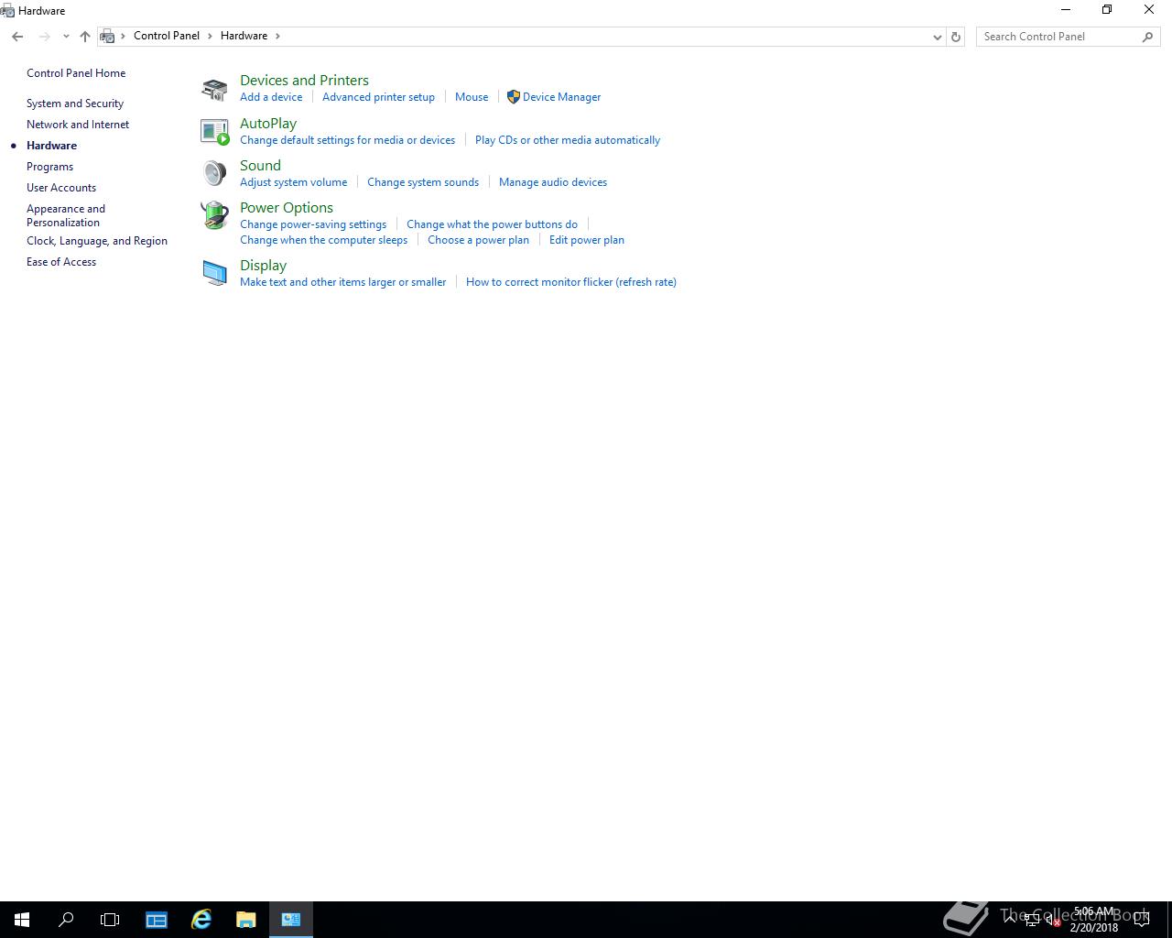This screenshot has width=1172, height=938.
Task: Select Control Panel in the breadcrumb
Action: (x=167, y=36)
